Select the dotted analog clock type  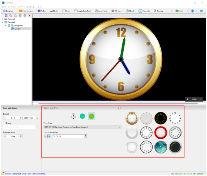tap(73, 116)
